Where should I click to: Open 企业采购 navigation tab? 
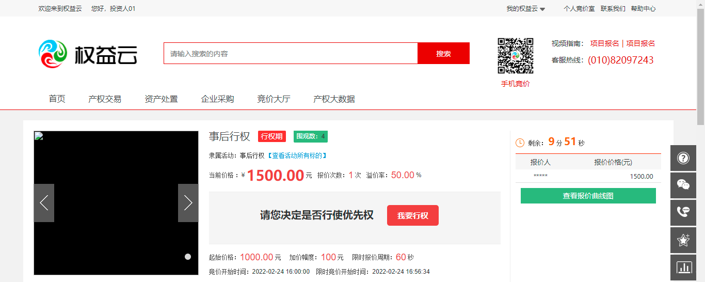click(217, 99)
